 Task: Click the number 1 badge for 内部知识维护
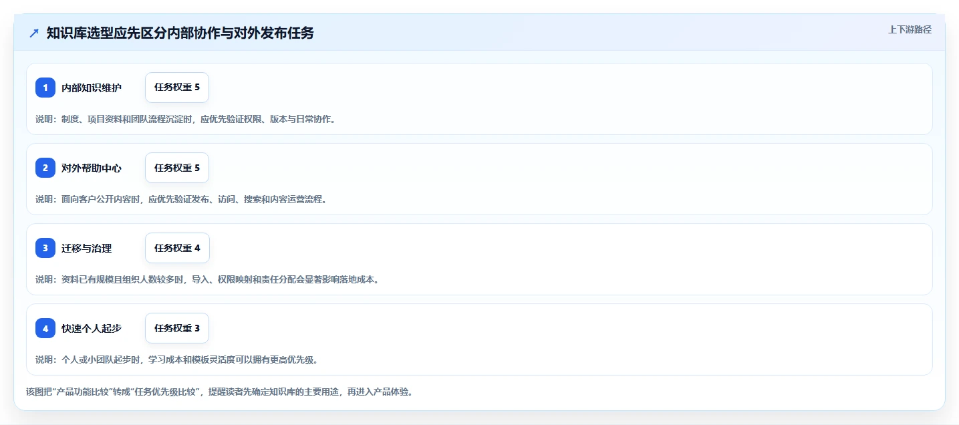45,88
